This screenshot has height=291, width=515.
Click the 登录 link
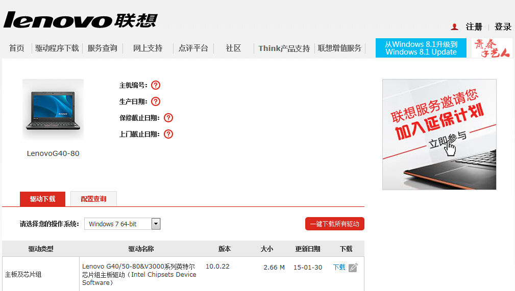click(x=503, y=27)
